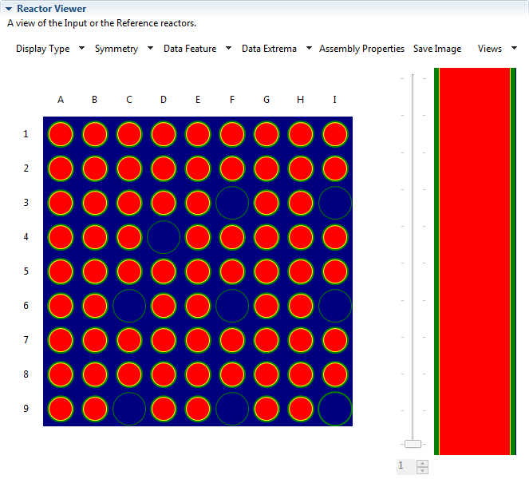This screenshot has height=483, width=529.
Task: Select fuel rod at G3
Action: coord(266,203)
